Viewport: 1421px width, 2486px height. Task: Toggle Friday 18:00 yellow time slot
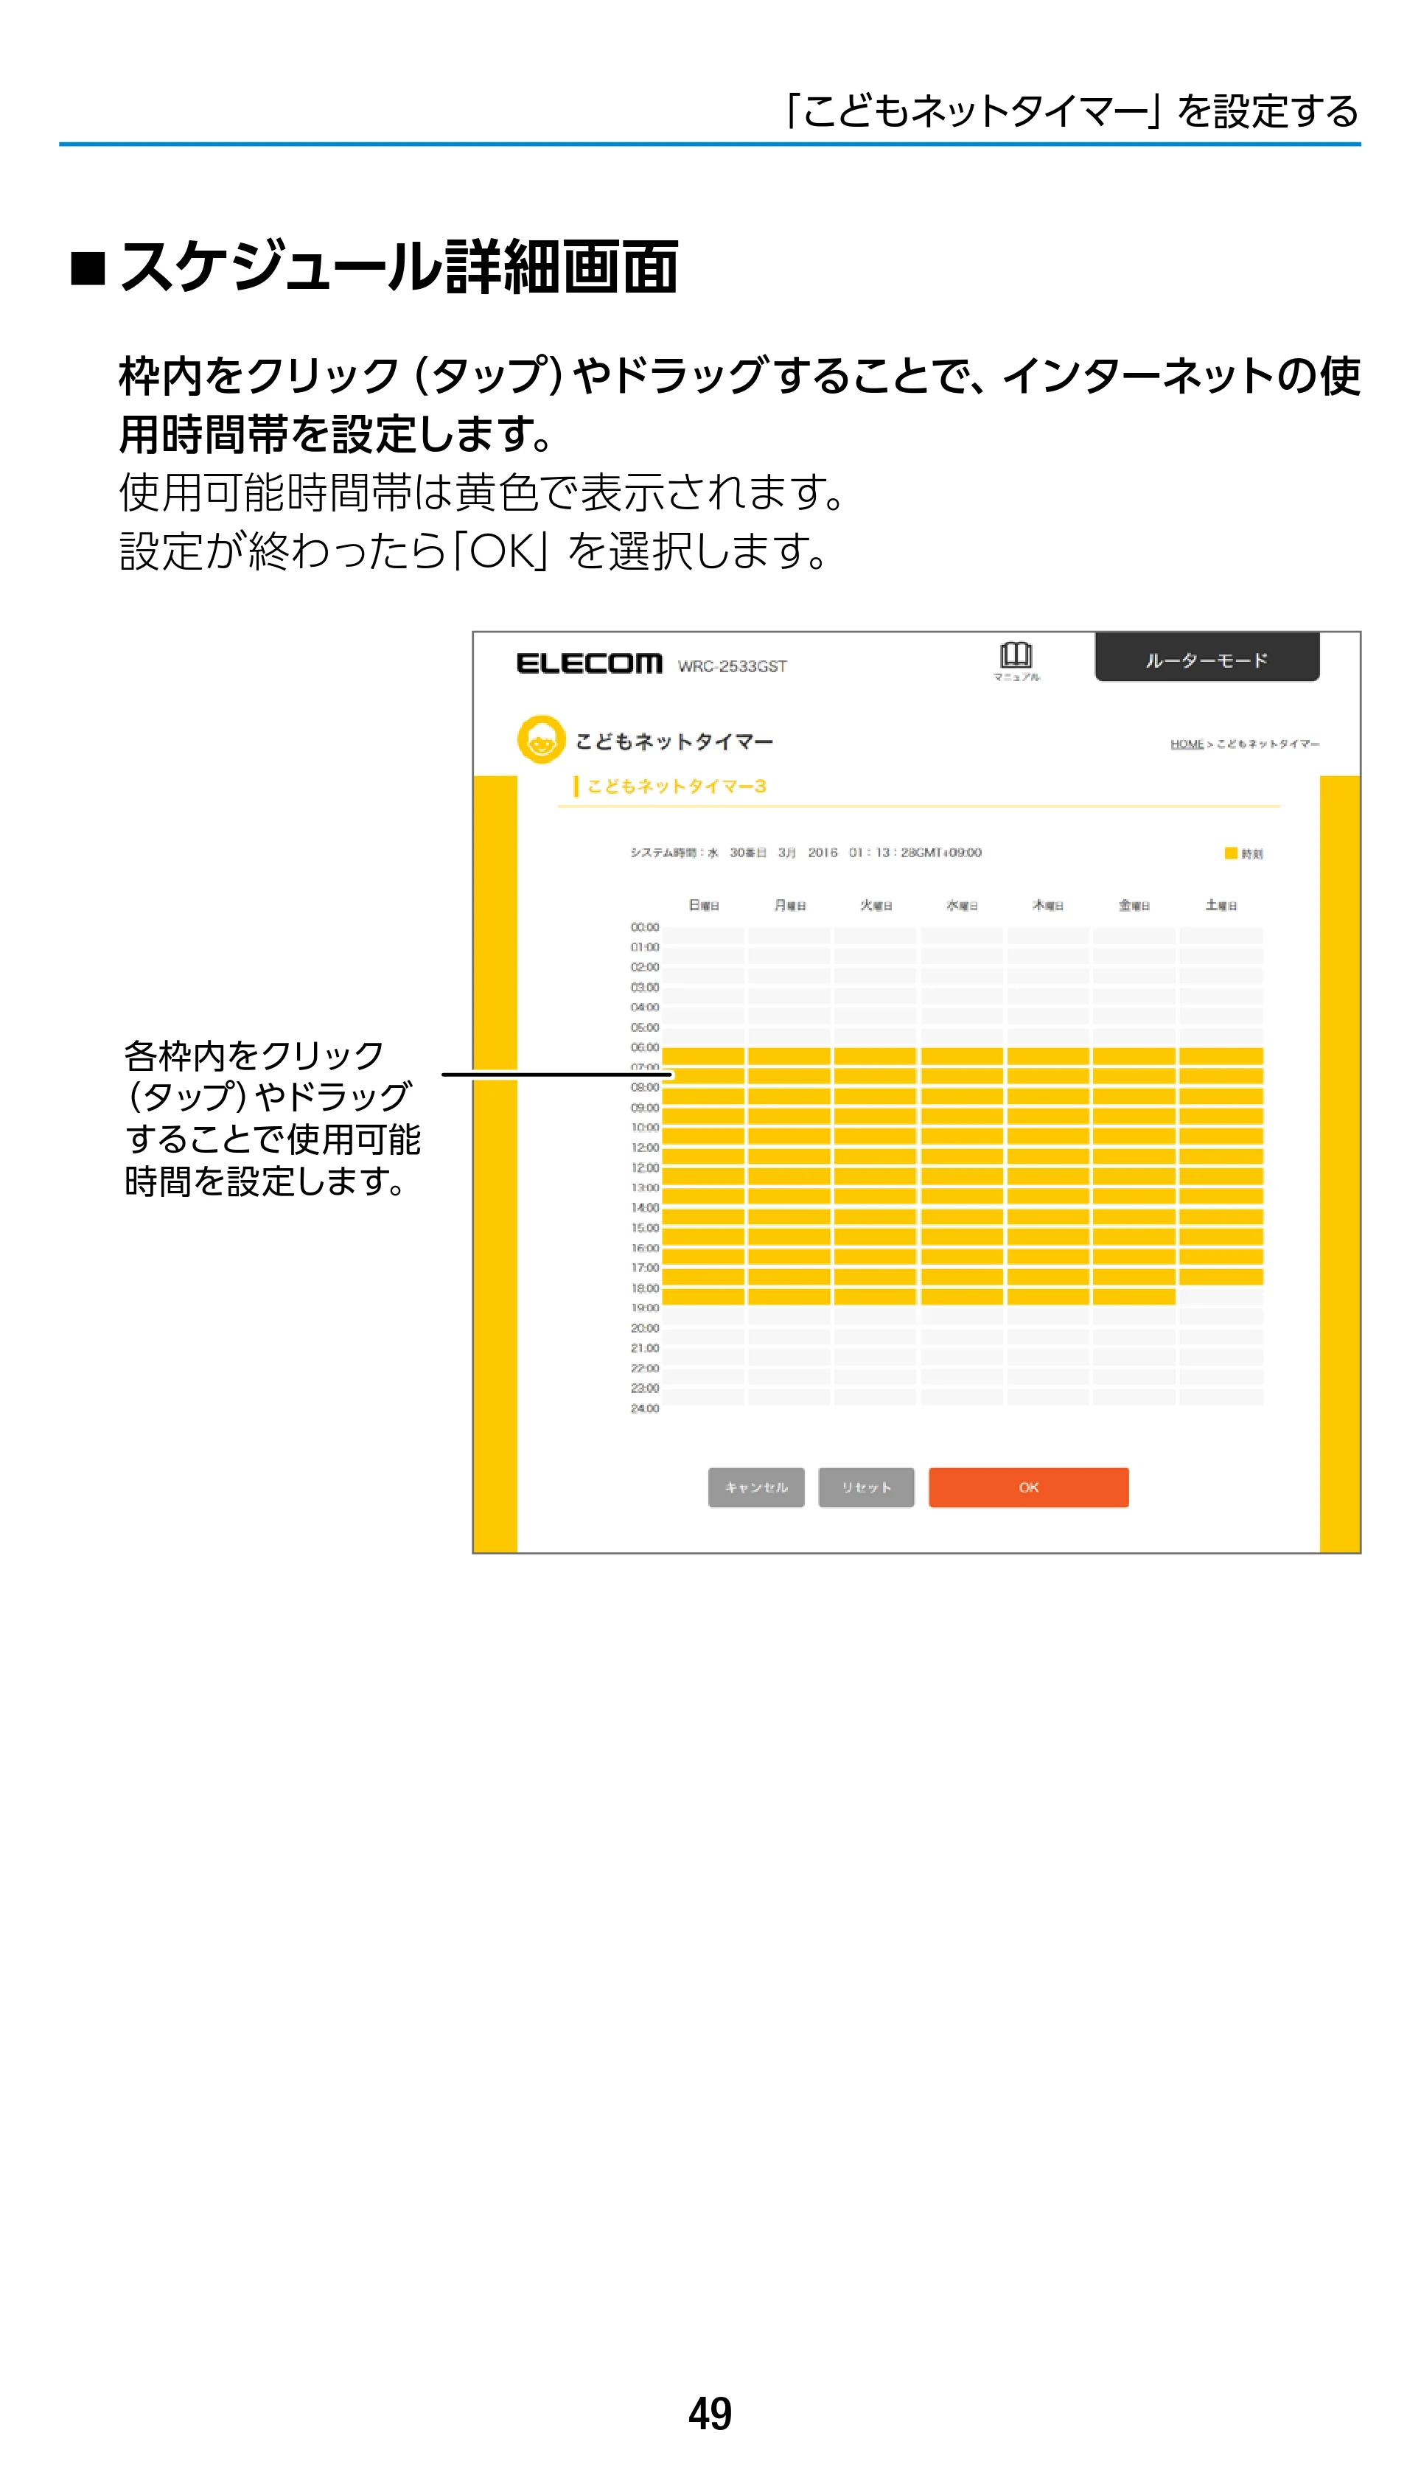tap(1133, 1296)
